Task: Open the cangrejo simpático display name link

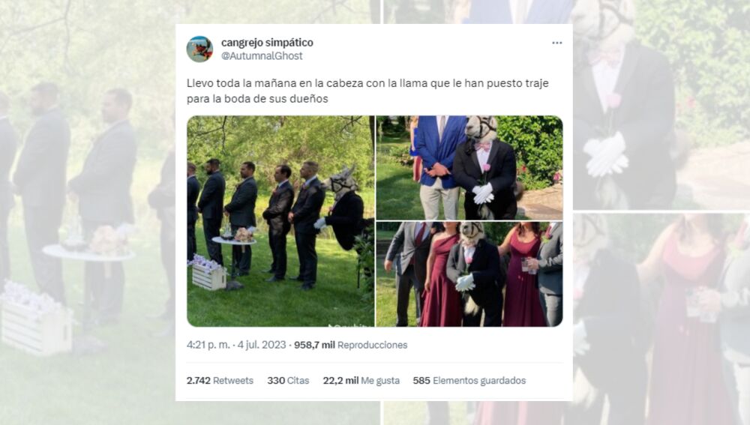Action: click(267, 43)
